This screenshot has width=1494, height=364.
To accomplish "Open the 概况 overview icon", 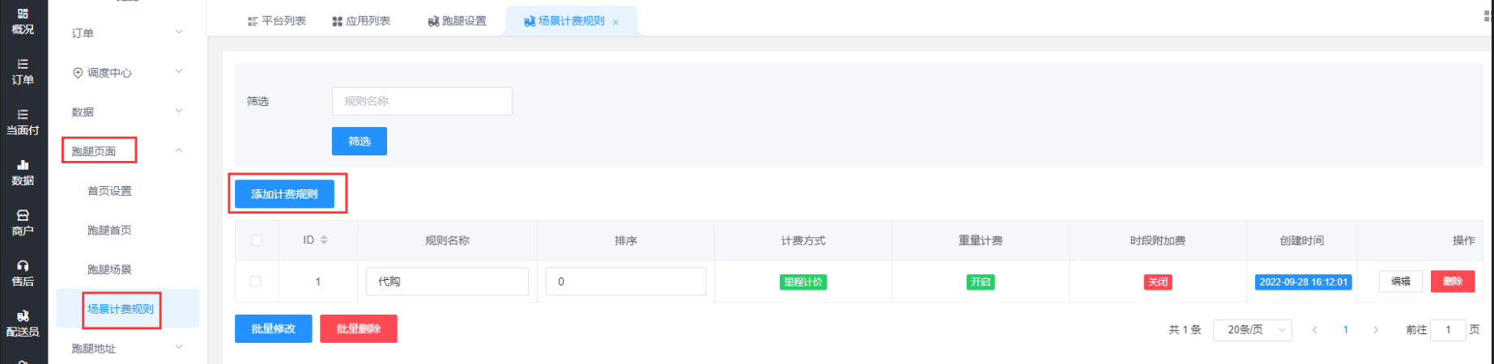I will click(x=23, y=14).
